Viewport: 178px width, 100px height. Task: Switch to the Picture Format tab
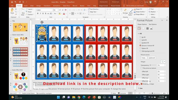point(115,6)
